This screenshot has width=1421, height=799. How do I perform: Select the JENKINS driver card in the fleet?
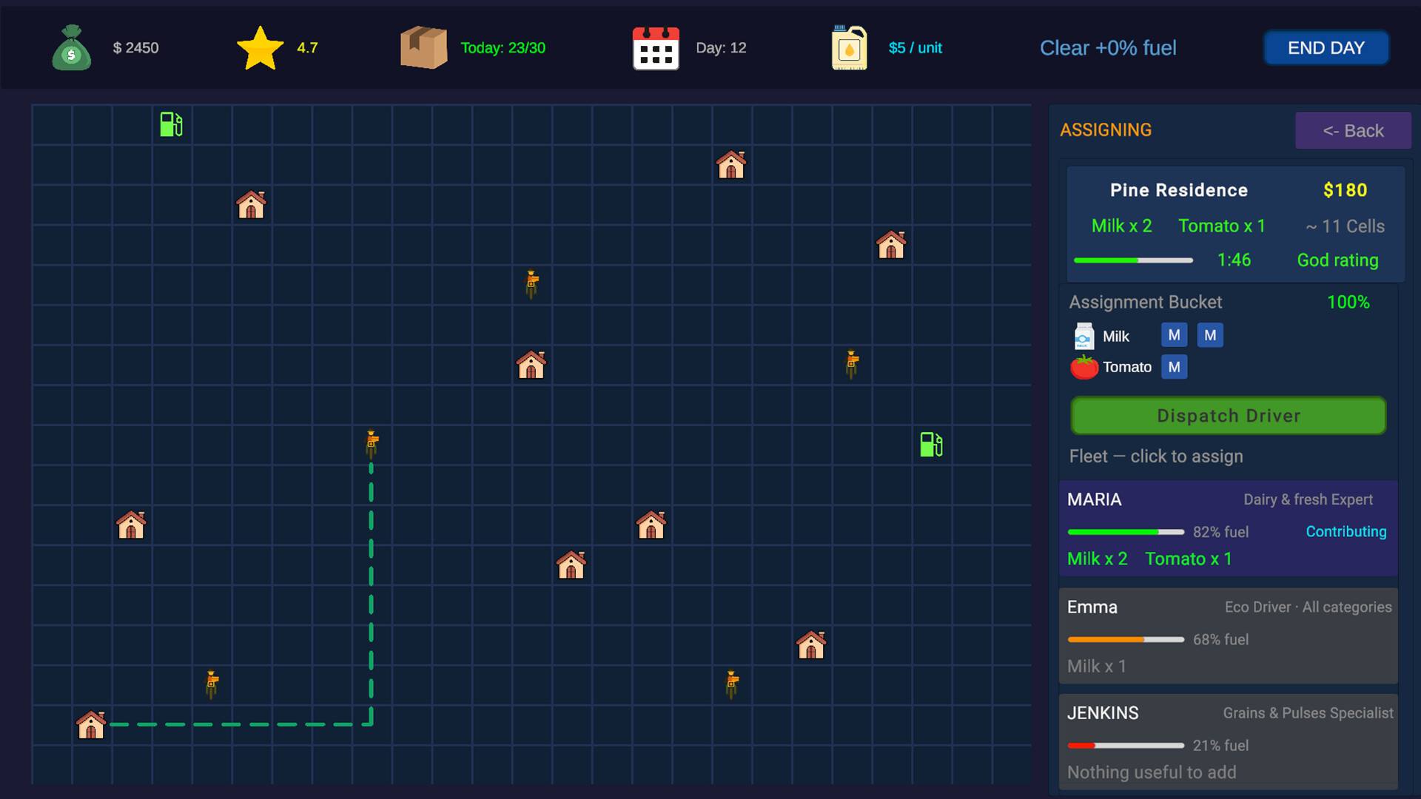tap(1228, 742)
